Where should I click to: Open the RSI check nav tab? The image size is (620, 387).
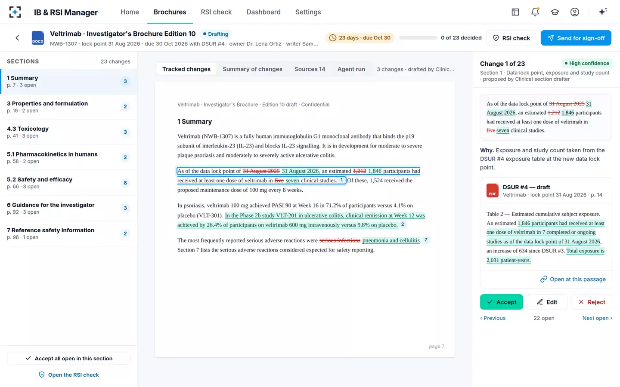(x=216, y=12)
